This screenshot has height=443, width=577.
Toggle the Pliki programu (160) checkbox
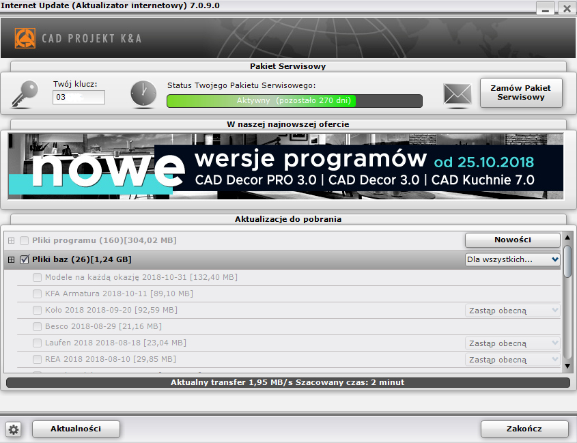pyautogui.click(x=25, y=241)
